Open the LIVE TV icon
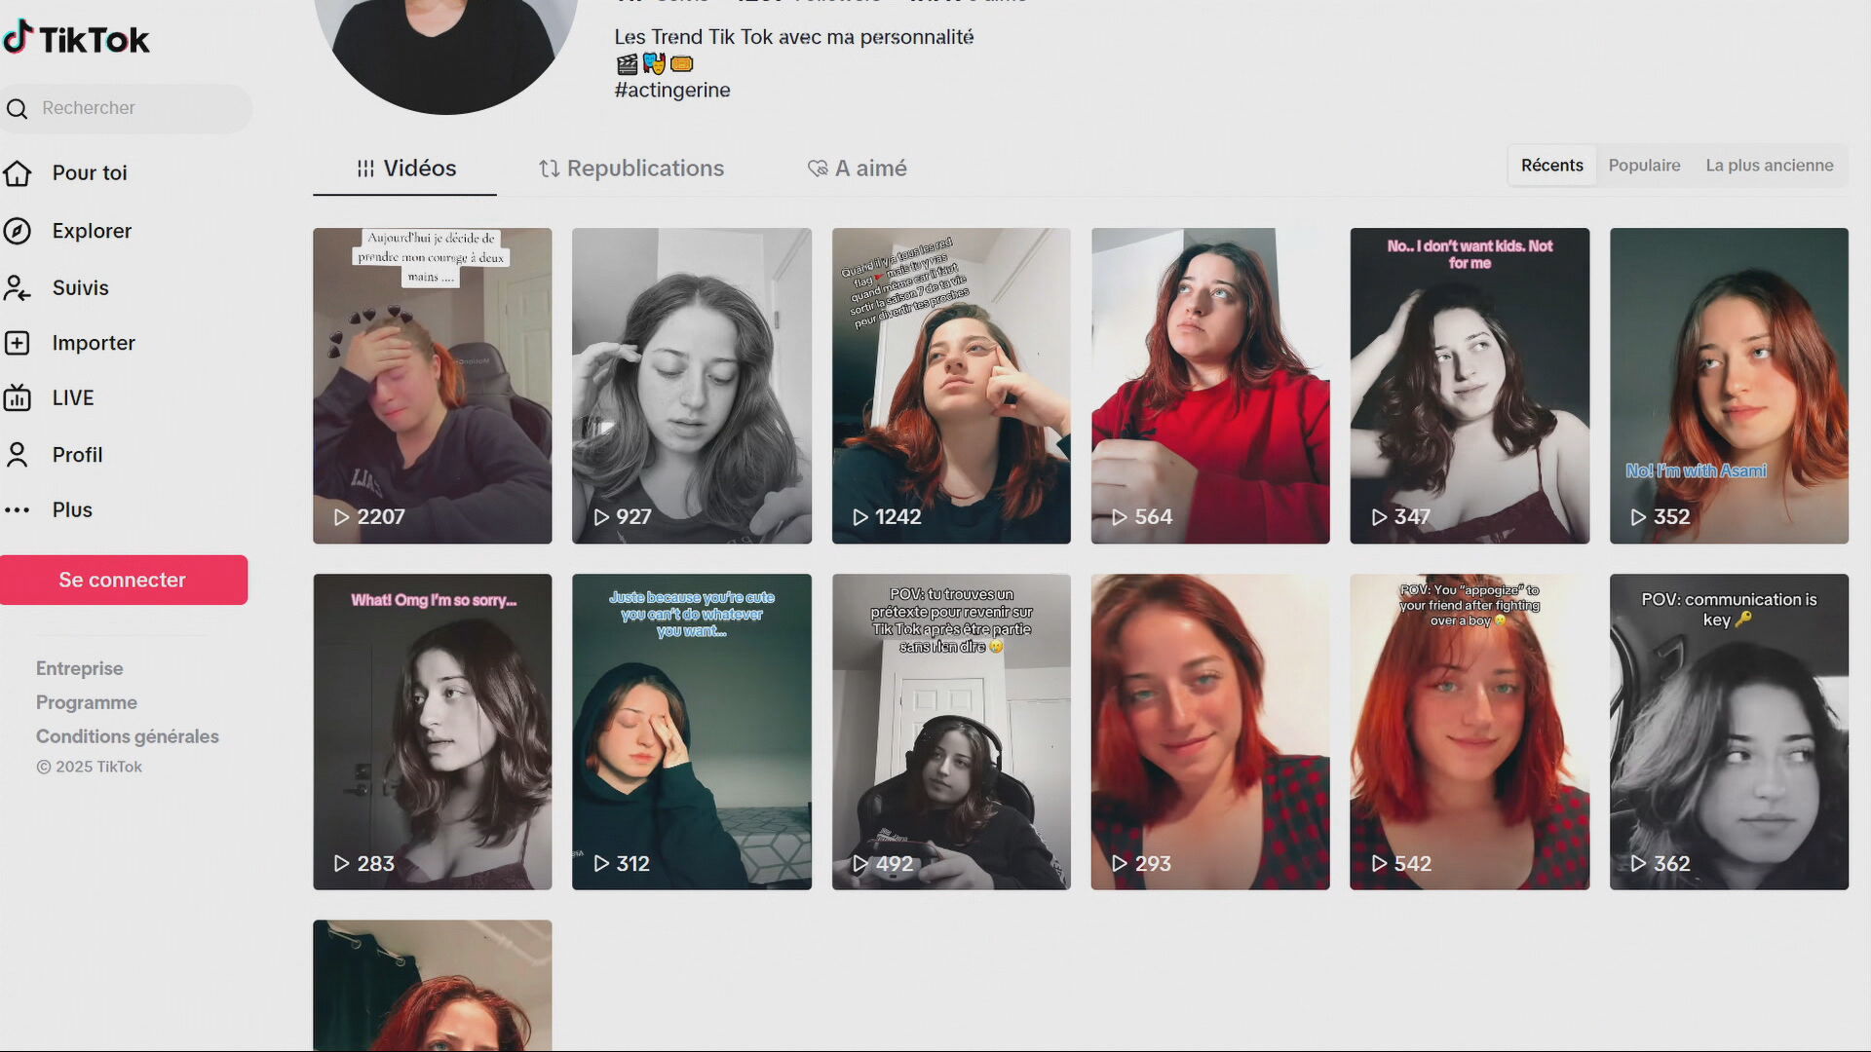1871x1052 pixels. (17, 397)
